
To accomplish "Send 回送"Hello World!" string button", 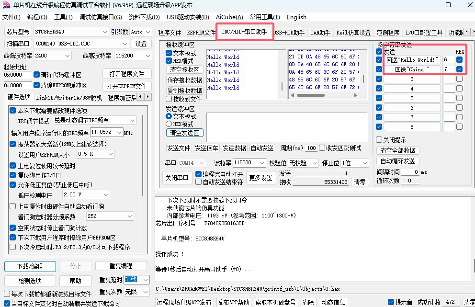I will coord(412,60).
